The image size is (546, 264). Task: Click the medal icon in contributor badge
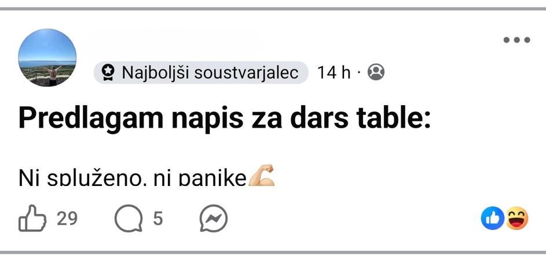tap(108, 73)
